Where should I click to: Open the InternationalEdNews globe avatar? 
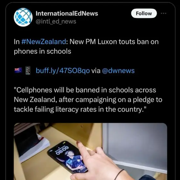pos(23,17)
